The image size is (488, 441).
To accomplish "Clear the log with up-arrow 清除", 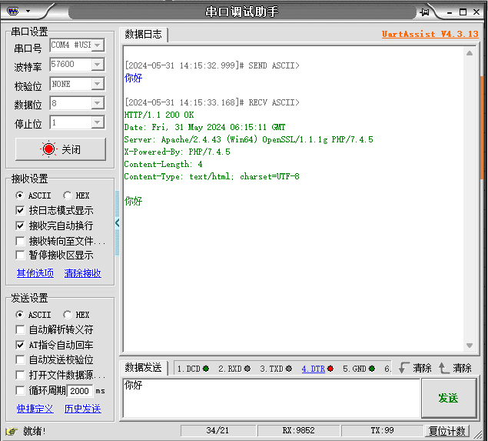I will click(455, 369).
